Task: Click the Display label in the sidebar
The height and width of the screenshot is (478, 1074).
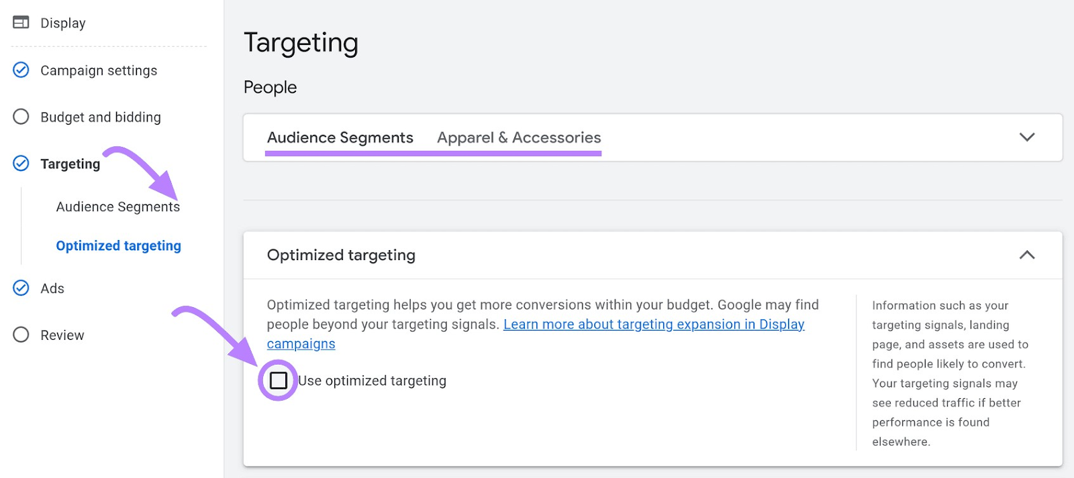Action: tap(63, 23)
